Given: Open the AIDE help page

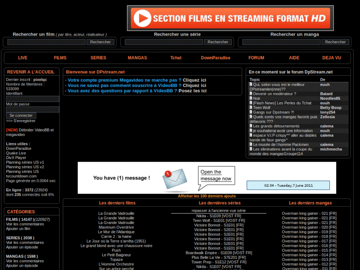Looking at the screenshot, I should [x=294, y=58].
